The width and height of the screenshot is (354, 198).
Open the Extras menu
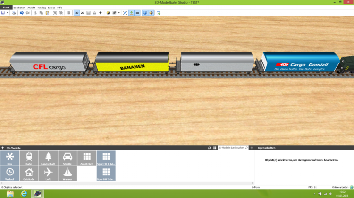point(51,8)
